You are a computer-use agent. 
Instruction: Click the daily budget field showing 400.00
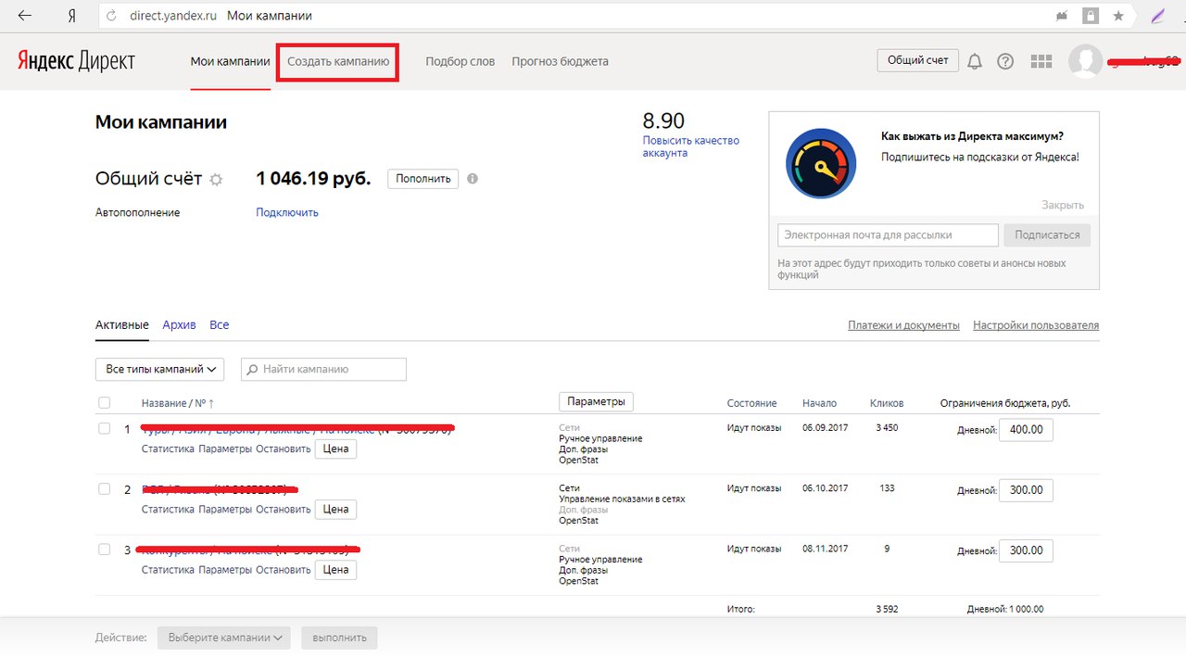[1026, 430]
